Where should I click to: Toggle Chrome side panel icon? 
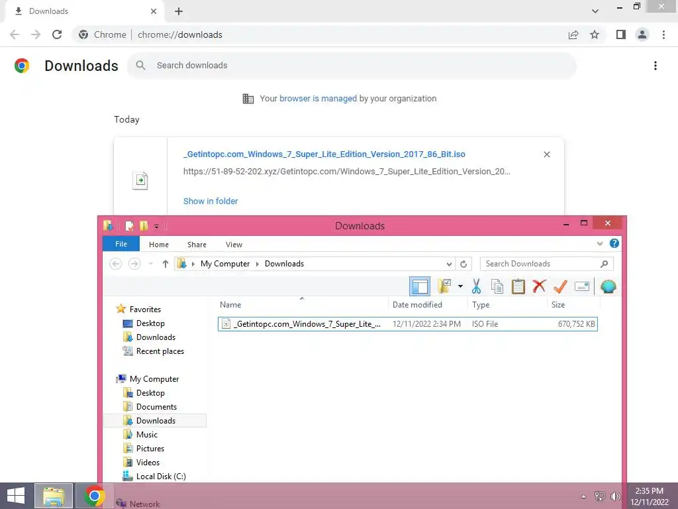[621, 34]
